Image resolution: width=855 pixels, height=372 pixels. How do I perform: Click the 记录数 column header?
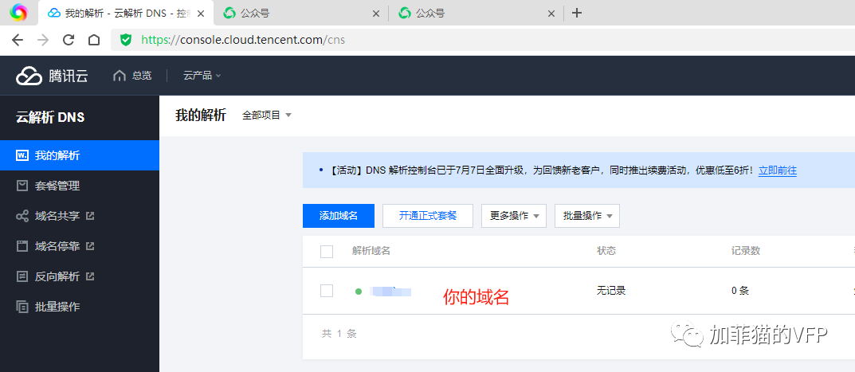745,251
